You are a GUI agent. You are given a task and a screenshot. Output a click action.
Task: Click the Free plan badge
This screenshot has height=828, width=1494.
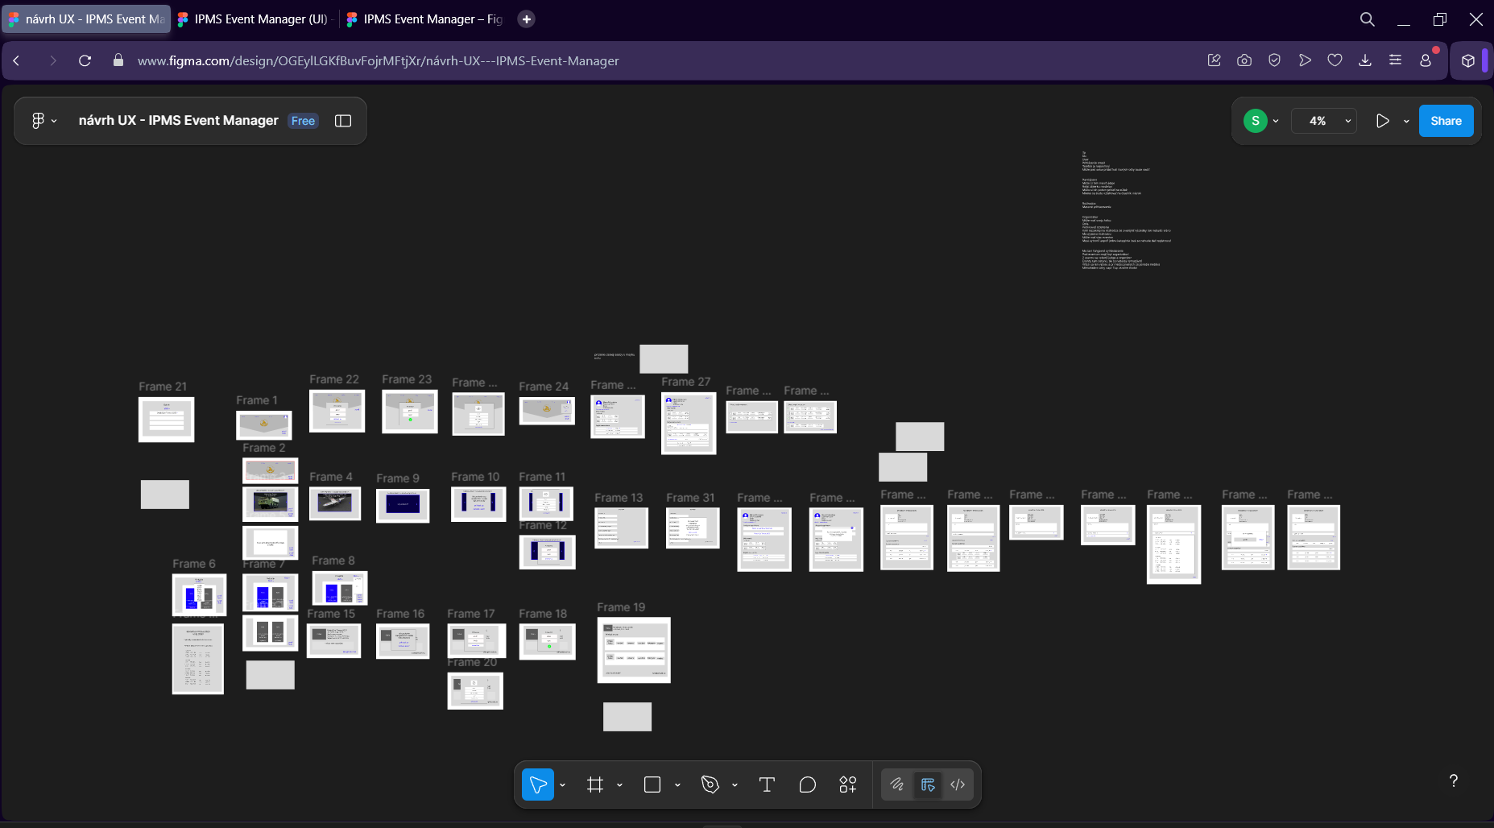point(303,121)
